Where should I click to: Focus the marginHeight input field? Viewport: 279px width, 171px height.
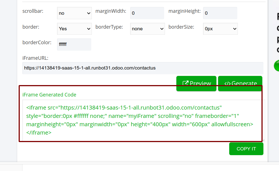pyautogui.click(x=220, y=13)
